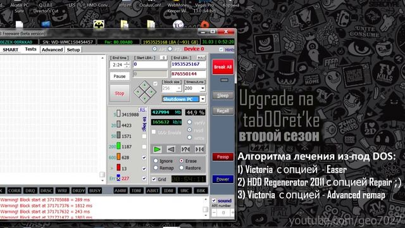
Task: Open the Batman icon on desktop
Action: coord(99,24)
